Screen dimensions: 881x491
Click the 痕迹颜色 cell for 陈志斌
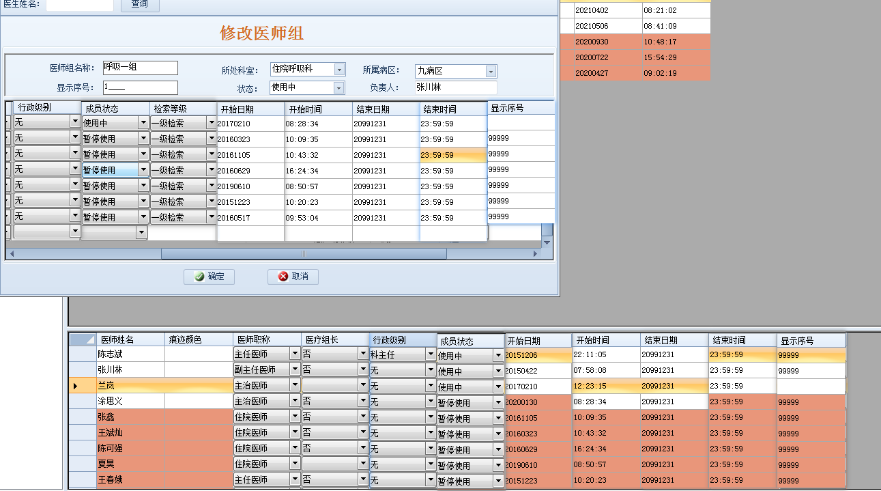click(x=199, y=354)
